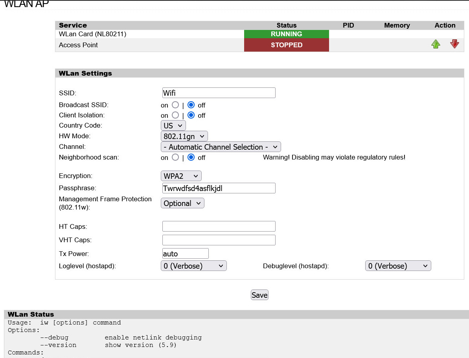469x358 pixels.
Task: Start the Access Point service with green arrow
Action: (436, 44)
